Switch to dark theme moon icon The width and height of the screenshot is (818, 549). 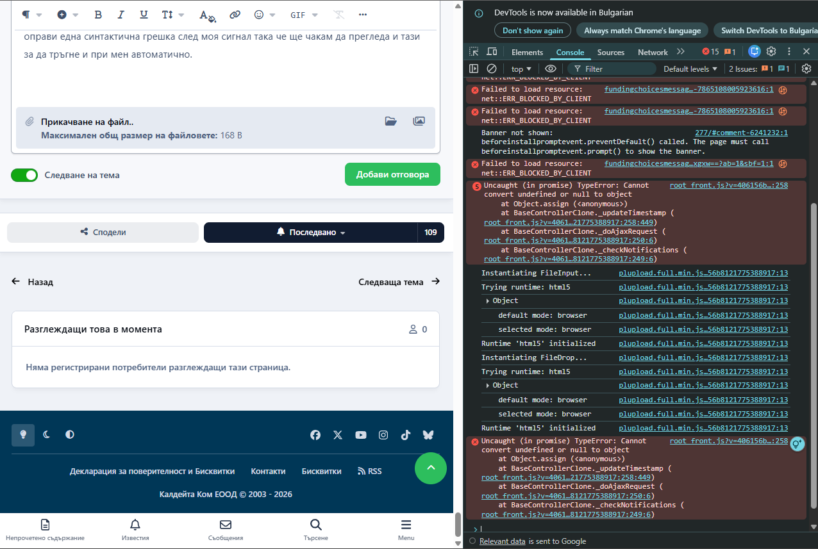tap(47, 435)
